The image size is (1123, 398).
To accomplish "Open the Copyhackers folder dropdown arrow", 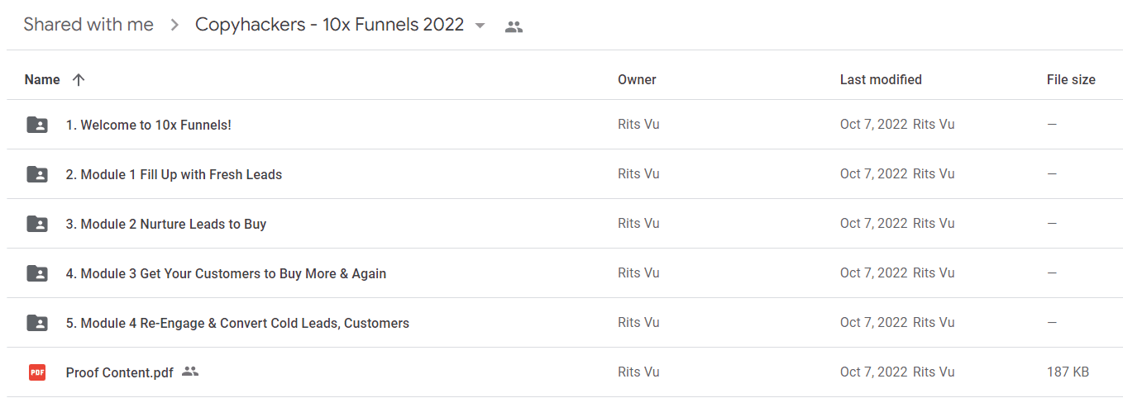I will click(x=480, y=26).
